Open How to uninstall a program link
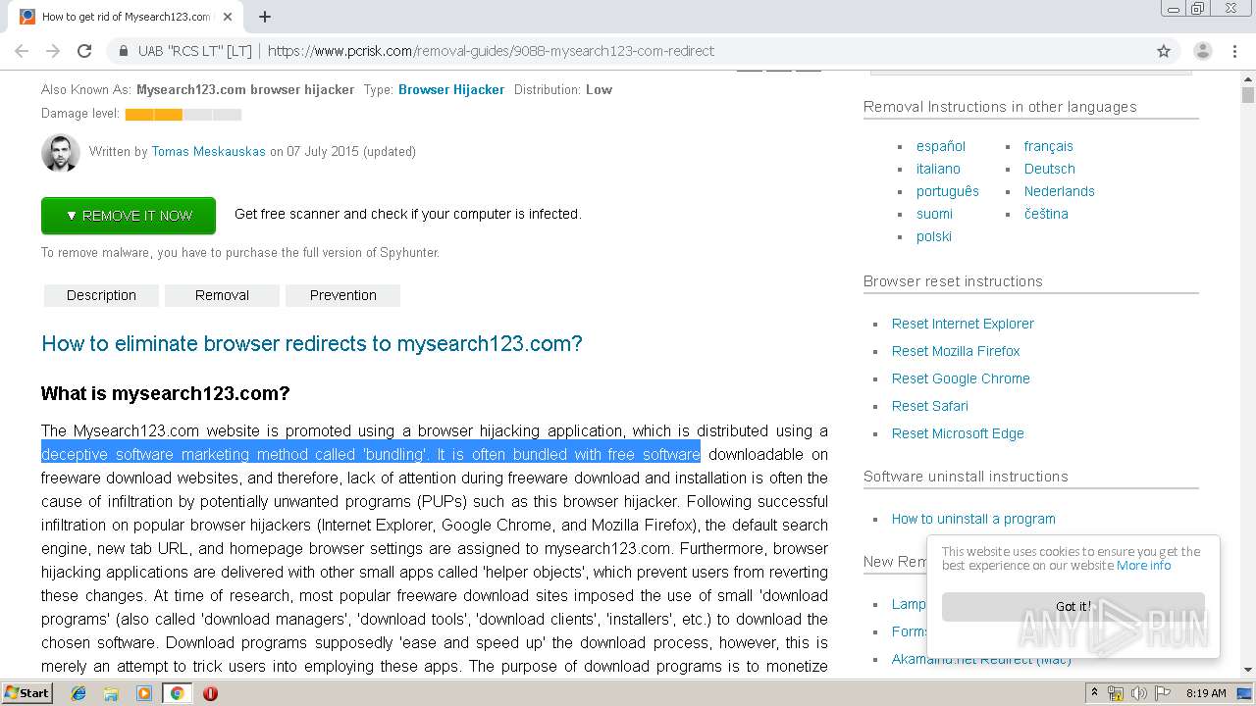 click(x=973, y=519)
